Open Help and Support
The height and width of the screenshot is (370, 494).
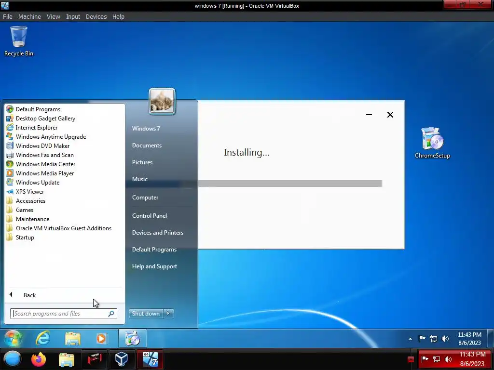154,266
